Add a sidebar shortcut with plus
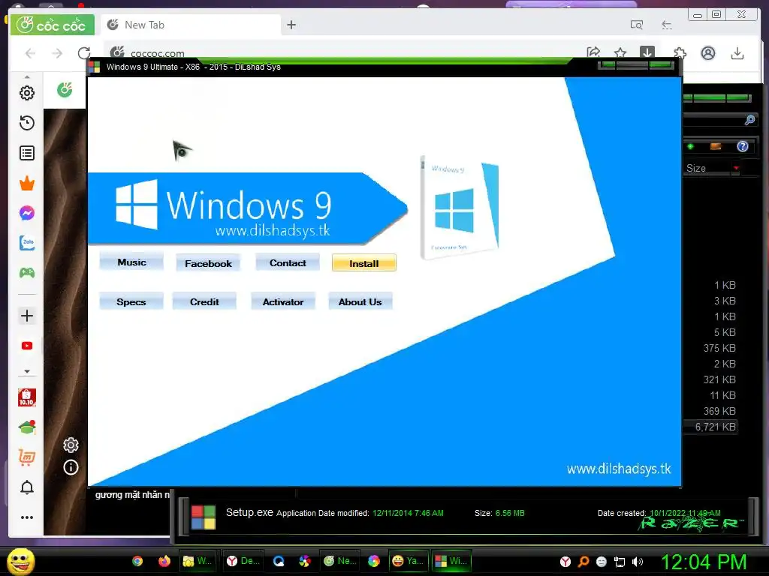Image resolution: width=769 pixels, height=576 pixels. [27, 316]
